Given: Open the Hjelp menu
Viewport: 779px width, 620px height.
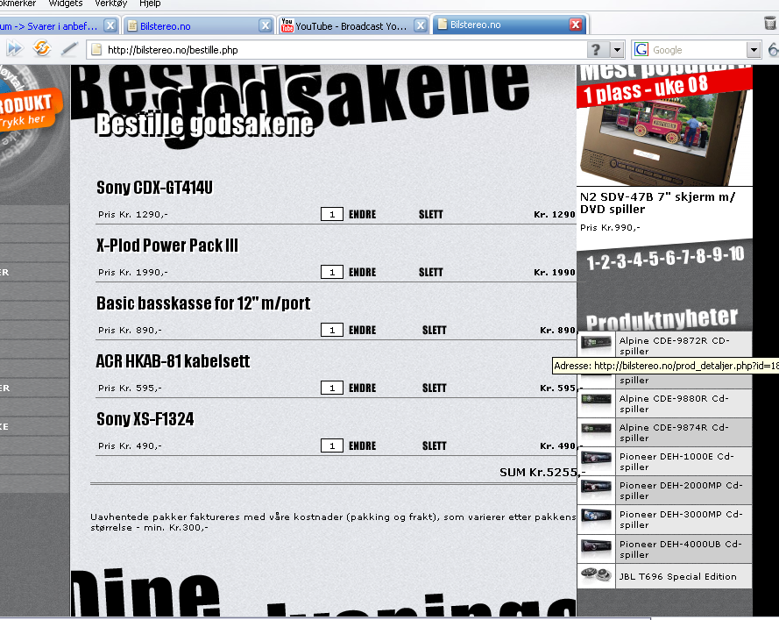Looking at the screenshot, I should 150,4.
